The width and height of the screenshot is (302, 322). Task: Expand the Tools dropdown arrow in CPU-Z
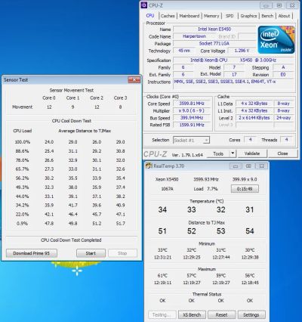(233, 153)
